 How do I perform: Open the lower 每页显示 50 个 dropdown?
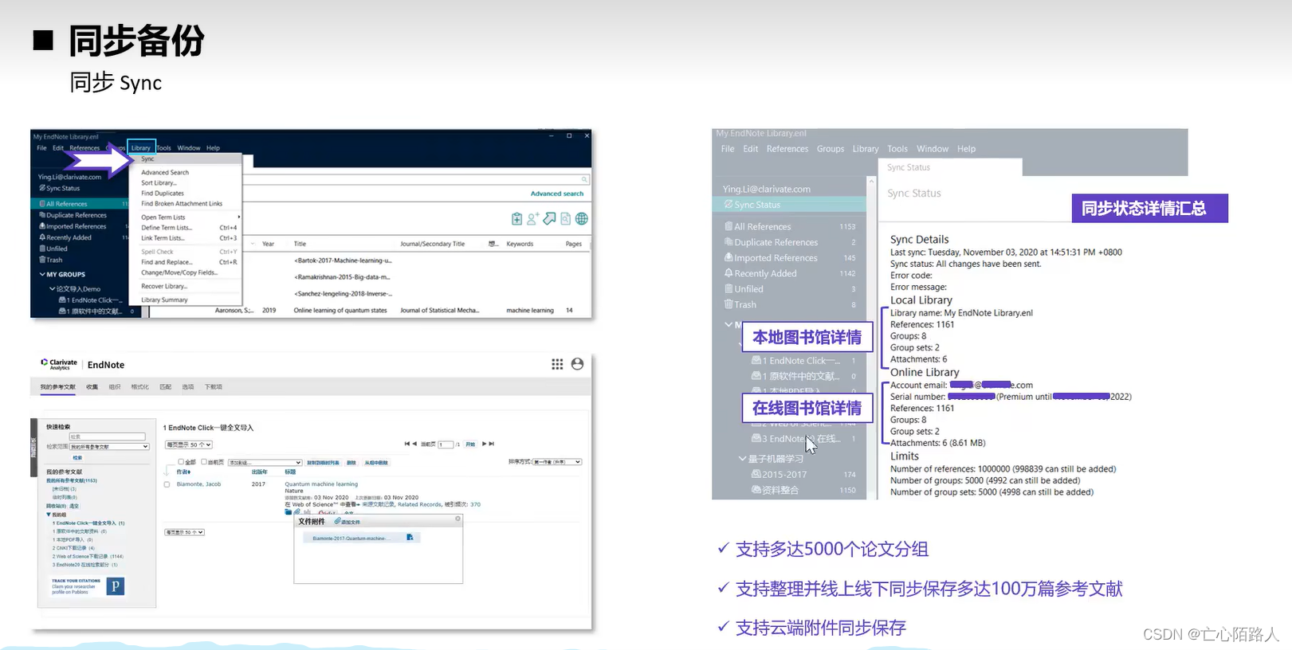[184, 532]
